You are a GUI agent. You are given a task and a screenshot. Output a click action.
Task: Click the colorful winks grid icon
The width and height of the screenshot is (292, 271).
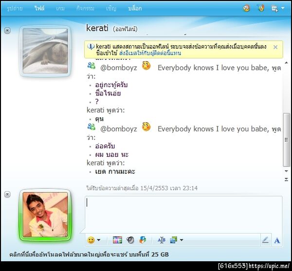117,240
